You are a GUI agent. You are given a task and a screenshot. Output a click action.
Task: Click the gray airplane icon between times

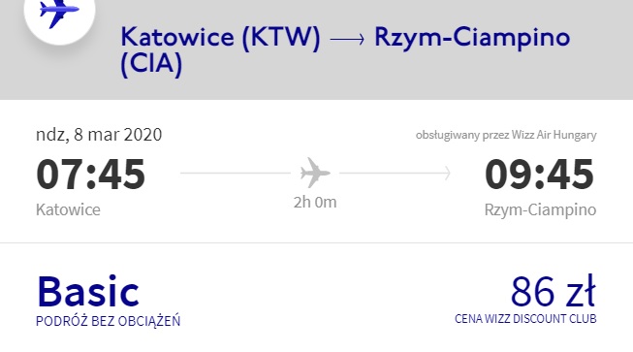[315, 173]
